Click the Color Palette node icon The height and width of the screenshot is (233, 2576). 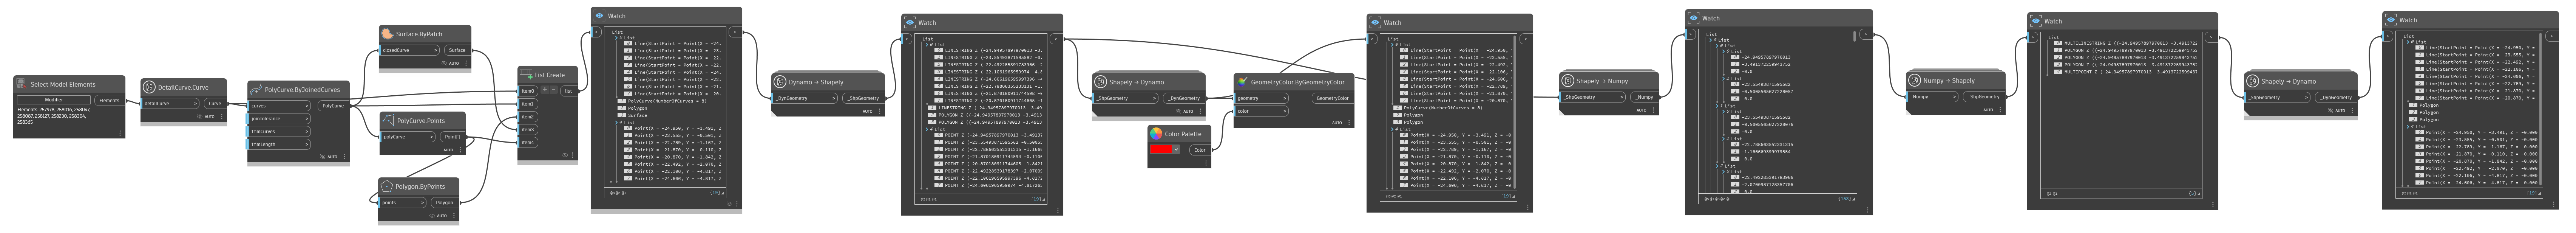click(x=1156, y=133)
